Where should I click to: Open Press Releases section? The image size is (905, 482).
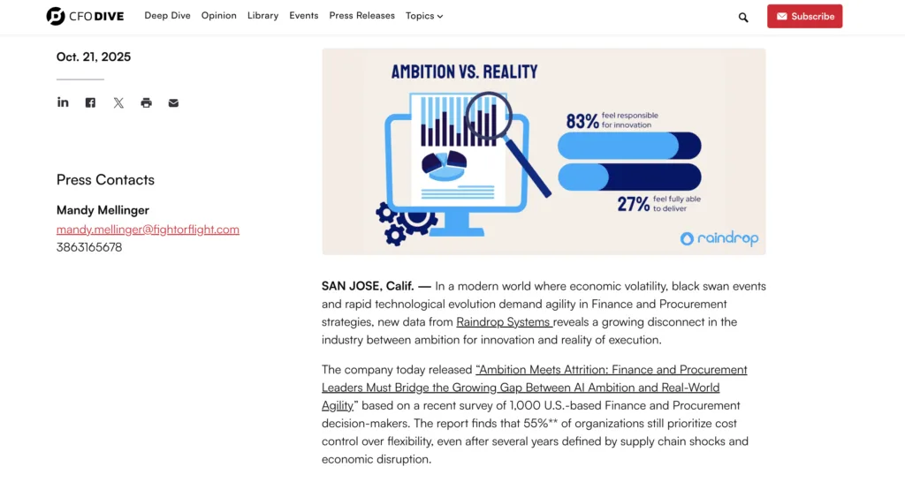point(361,16)
